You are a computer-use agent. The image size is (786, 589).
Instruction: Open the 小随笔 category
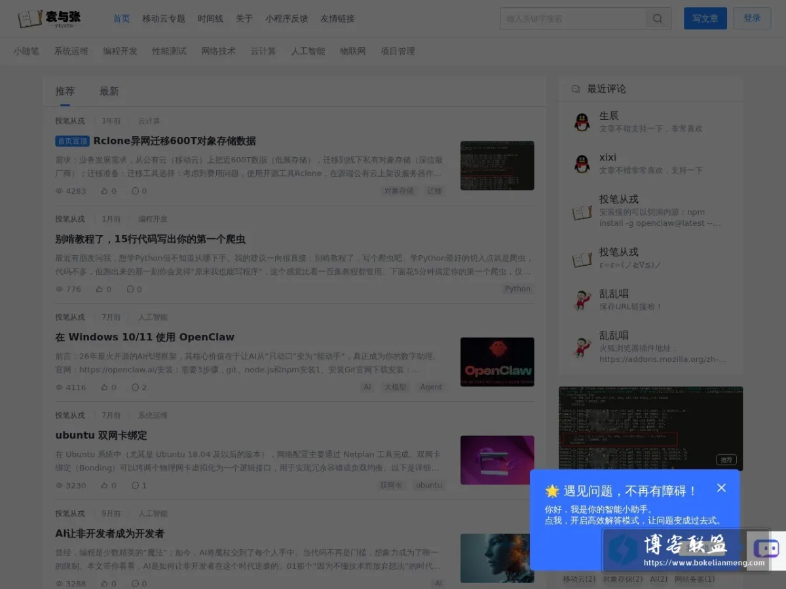pos(26,51)
